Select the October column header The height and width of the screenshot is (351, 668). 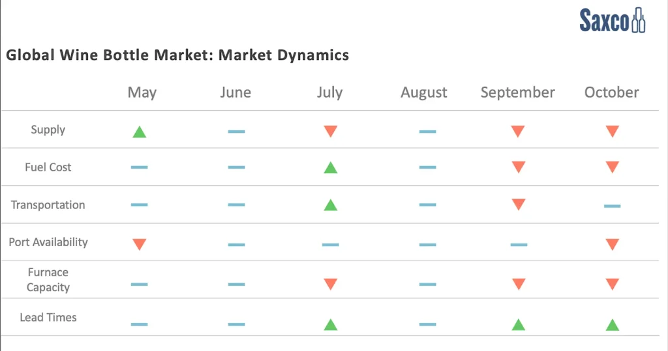pyautogui.click(x=611, y=92)
